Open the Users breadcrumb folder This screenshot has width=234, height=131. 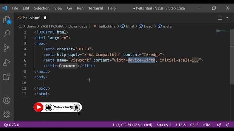click(x=31, y=26)
